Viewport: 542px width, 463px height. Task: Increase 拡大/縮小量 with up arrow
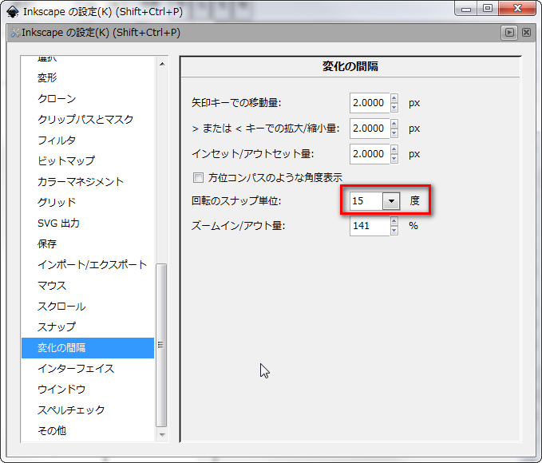[394, 124]
